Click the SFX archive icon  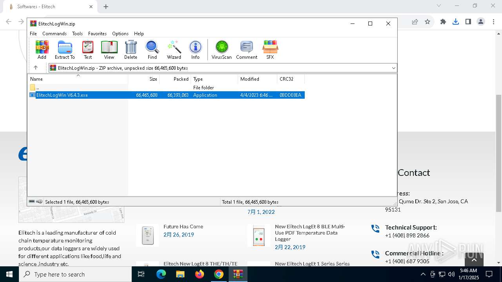(270, 50)
